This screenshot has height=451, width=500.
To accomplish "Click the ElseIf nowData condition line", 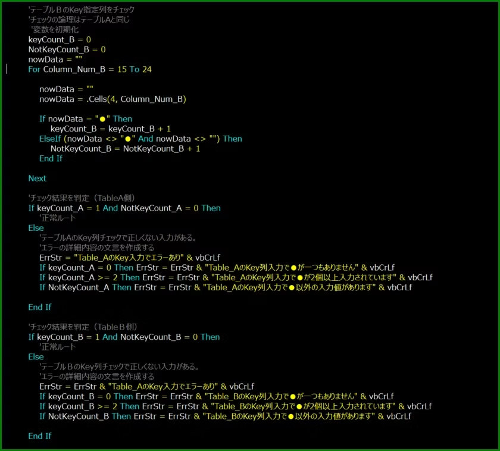I will point(140,139).
